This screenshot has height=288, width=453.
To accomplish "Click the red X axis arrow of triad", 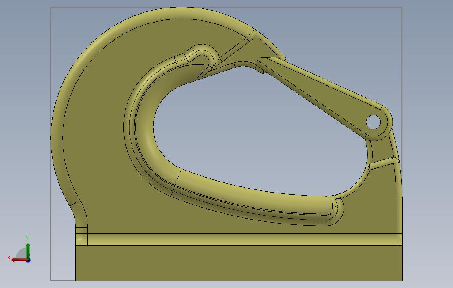I will click(19, 260).
